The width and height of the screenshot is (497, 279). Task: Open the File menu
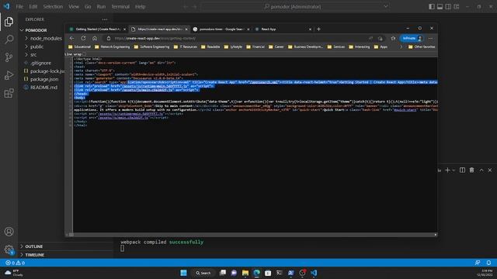19,6
